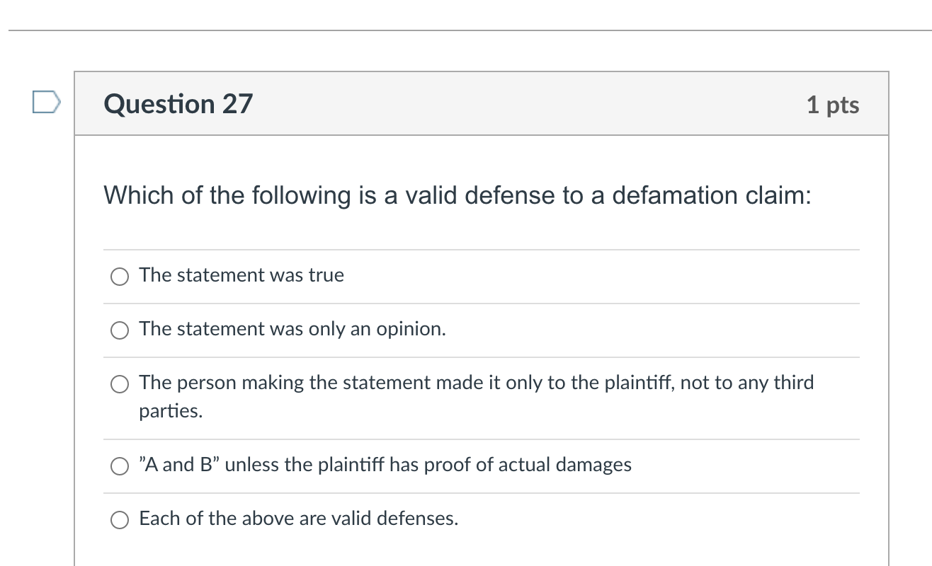
Task: Click the unselected circle next to the last answer
Action: click(x=119, y=519)
